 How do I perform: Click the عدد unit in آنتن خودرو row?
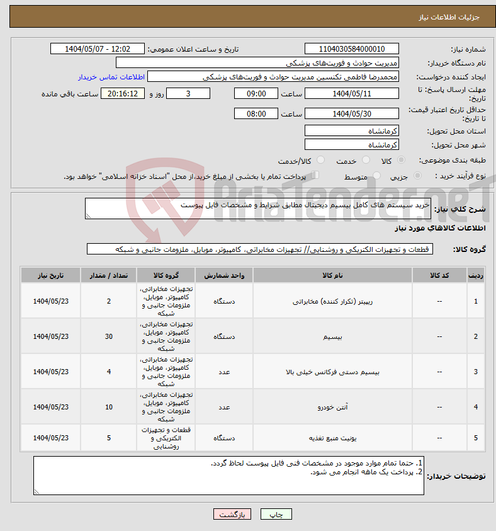coord(224,407)
